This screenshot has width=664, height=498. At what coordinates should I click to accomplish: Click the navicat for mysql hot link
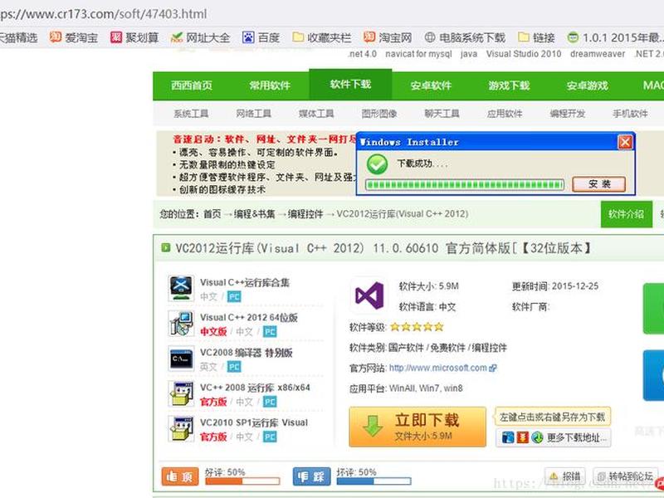(418, 54)
